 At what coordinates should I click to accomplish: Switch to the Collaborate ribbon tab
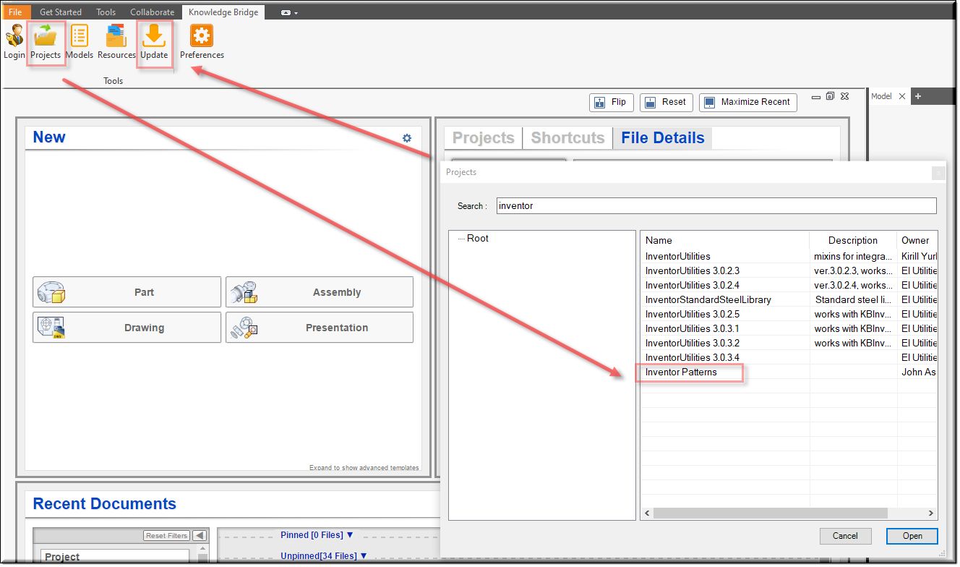(152, 12)
